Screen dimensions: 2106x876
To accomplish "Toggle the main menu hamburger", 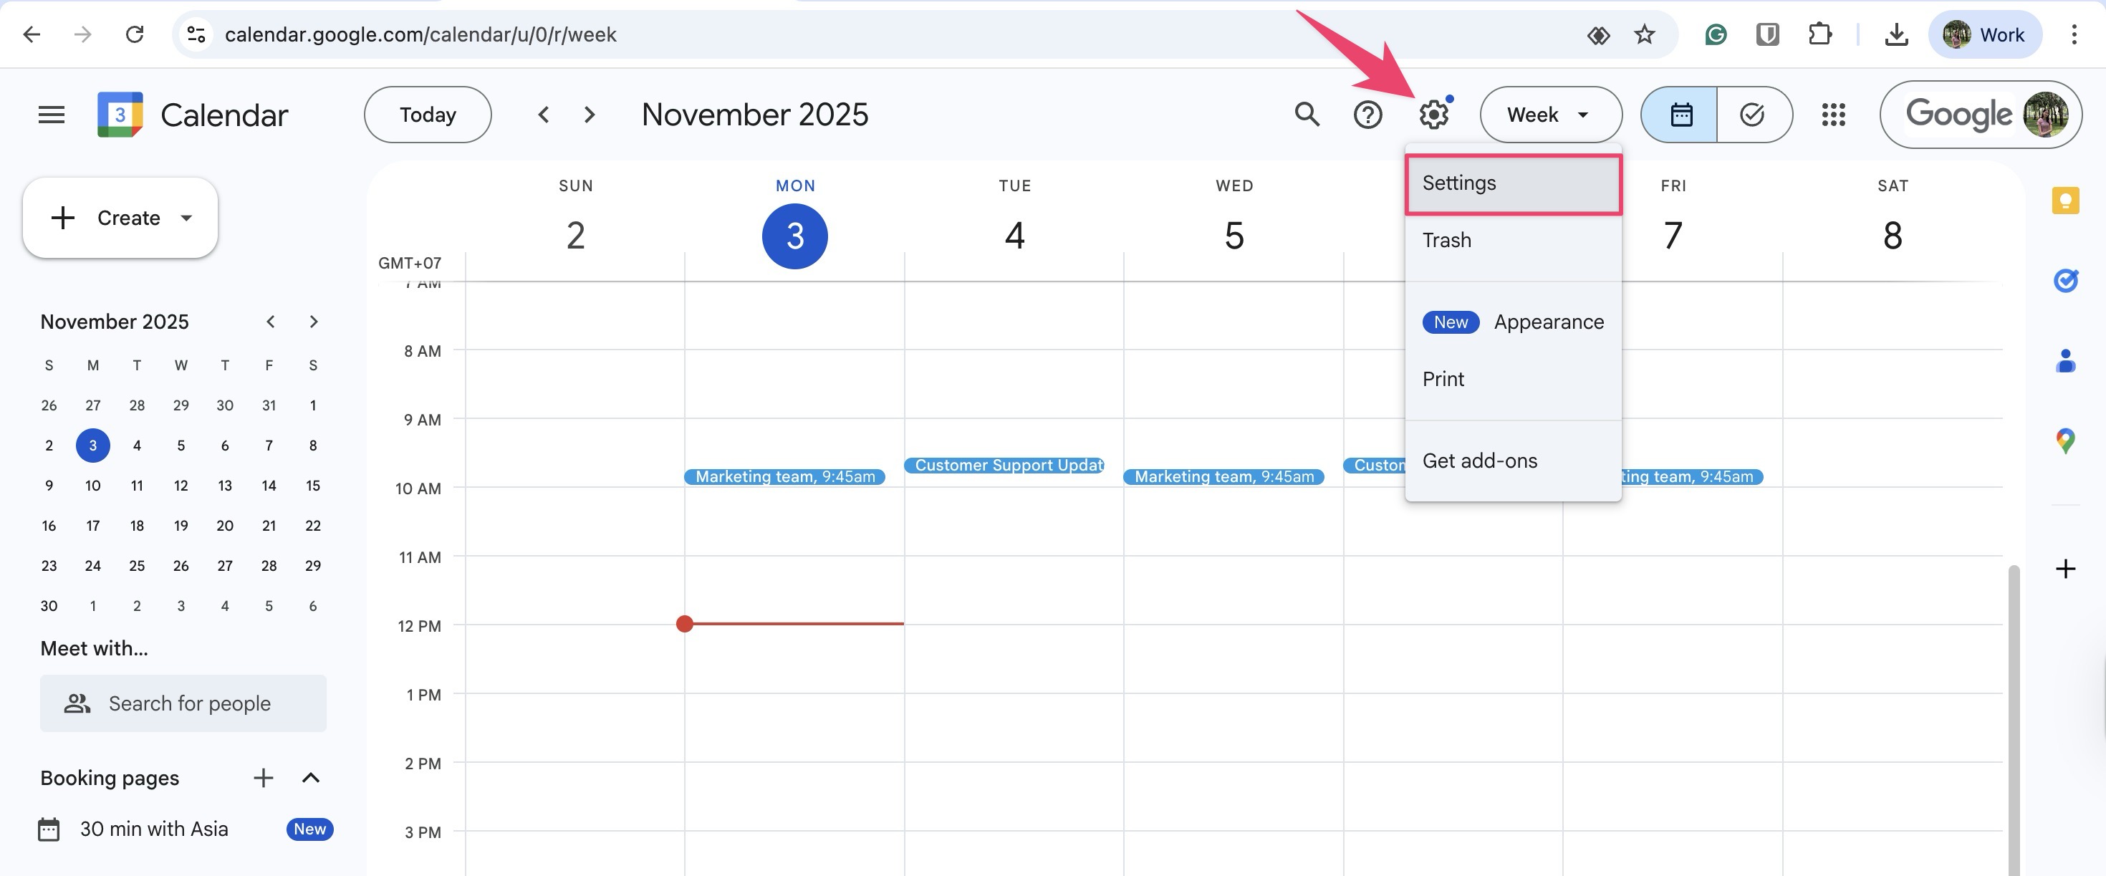I will pyautogui.click(x=52, y=115).
